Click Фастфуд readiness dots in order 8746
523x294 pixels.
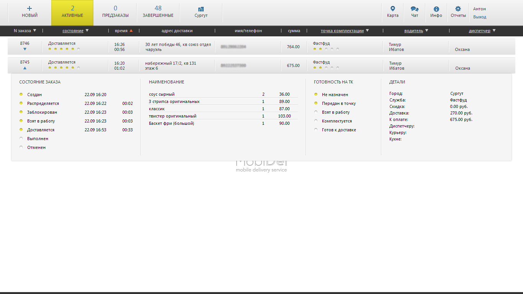pyautogui.click(x=326, y=49)
